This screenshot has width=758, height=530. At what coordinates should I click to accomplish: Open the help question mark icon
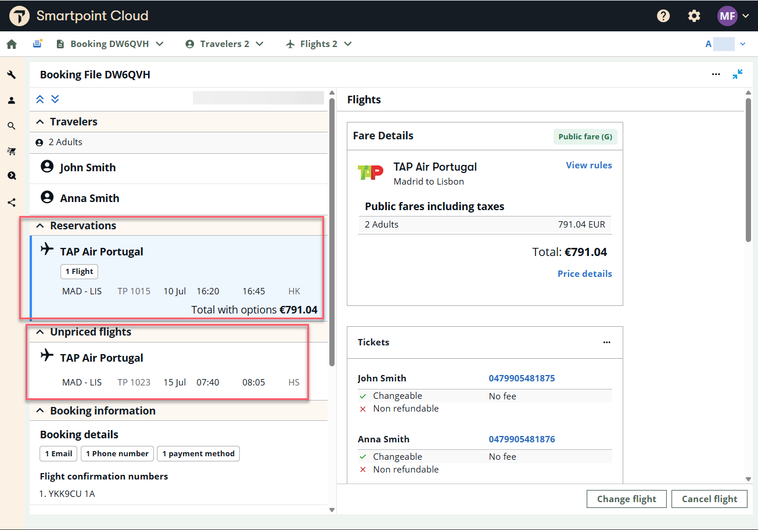[x=663, y=16]
